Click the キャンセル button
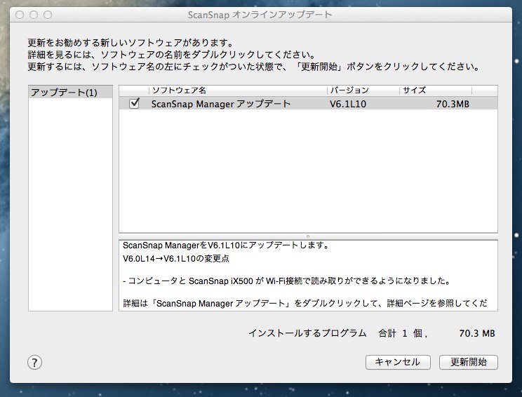Screen dimensions: 522x397 pyautogui.click(x=398, y=362)
